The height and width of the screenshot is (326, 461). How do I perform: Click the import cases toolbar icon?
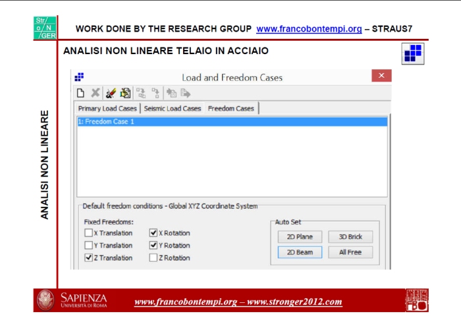(x=171, y=94)
